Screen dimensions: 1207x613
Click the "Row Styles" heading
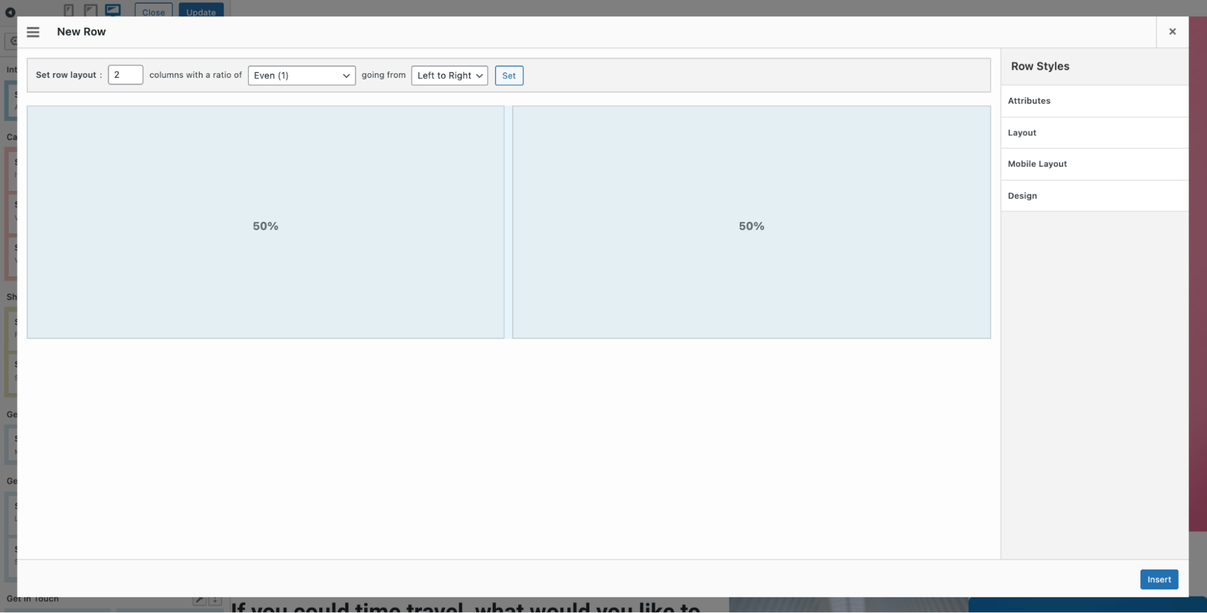(1040, 66)
